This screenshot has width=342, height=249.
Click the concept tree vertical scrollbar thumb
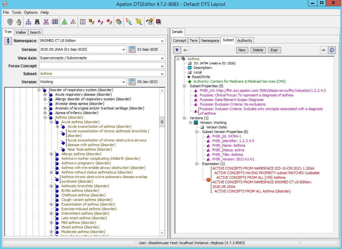tap(162, 122)
